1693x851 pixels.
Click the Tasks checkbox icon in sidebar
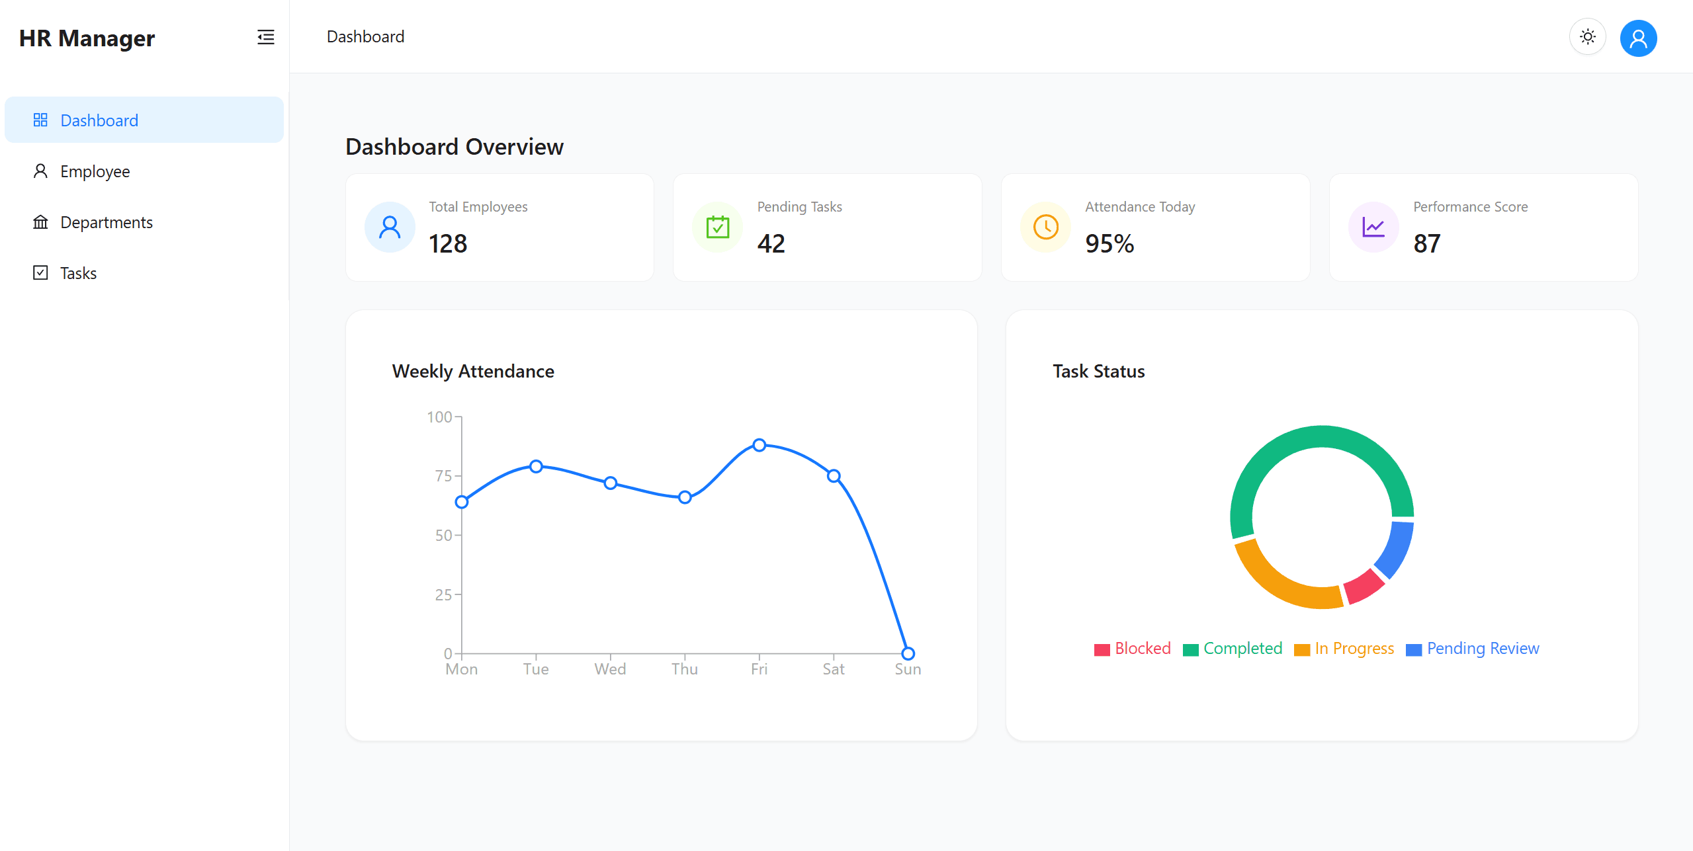(40, 273)
